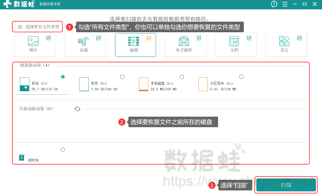This screenshot has height=196, width=322.
Task: Open the hamburger menu in title bar
Action: pos(285,4)
